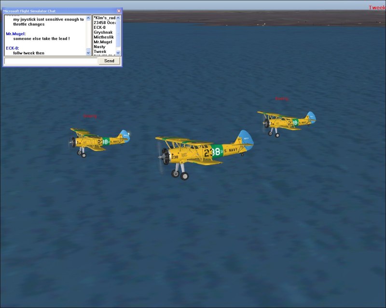This screenshot has width=386, height=308.
Task: Select *Klm's_rad in the player list
Action: [x=104, y=18]
